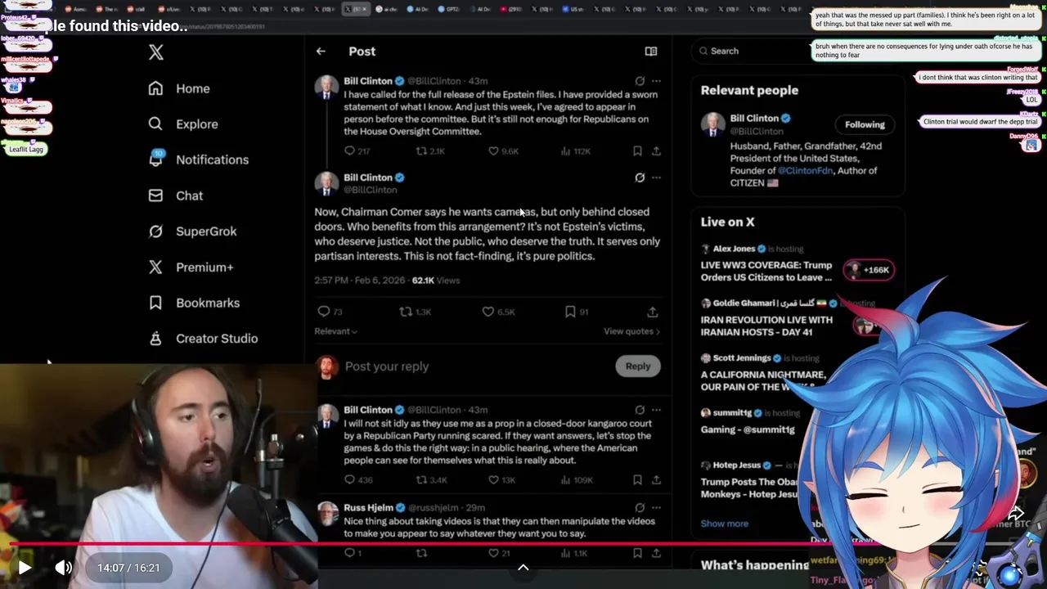Open Home in the X sidebar
The height and width of the screenshot is (589, 1047).
pos(179,88)
